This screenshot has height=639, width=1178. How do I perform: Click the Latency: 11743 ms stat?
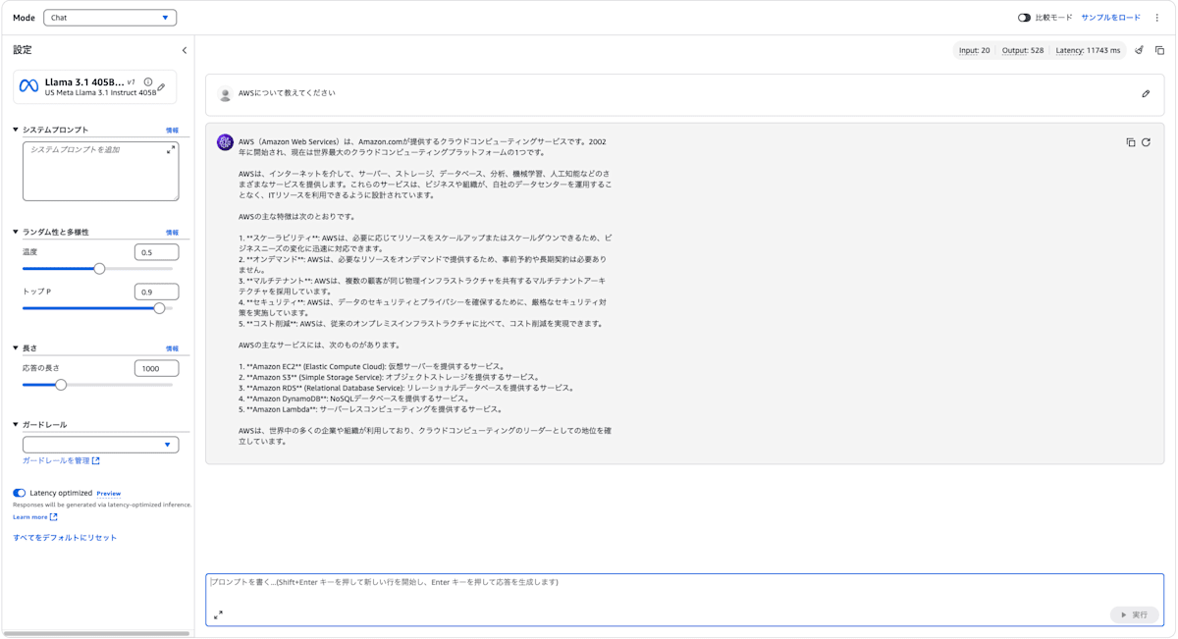click(1088, 50)
